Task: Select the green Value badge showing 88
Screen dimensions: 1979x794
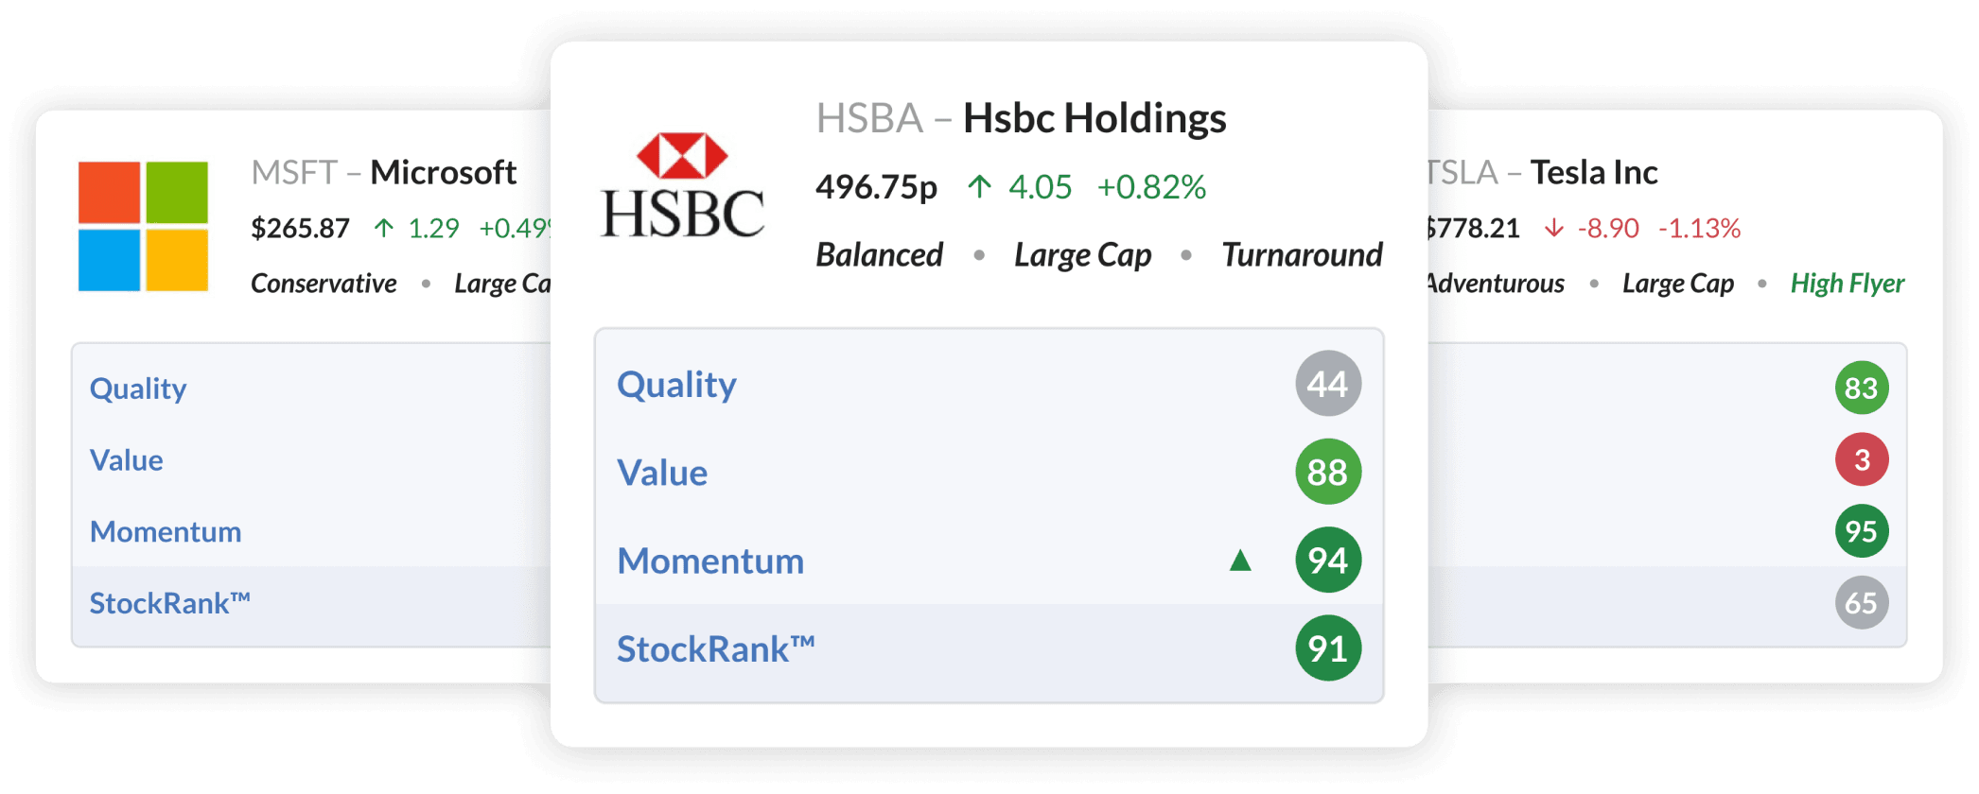Action: click(1328, 473)
